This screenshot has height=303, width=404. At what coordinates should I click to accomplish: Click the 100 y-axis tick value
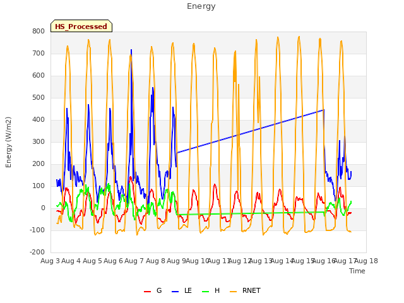click(x=39, y=186)
